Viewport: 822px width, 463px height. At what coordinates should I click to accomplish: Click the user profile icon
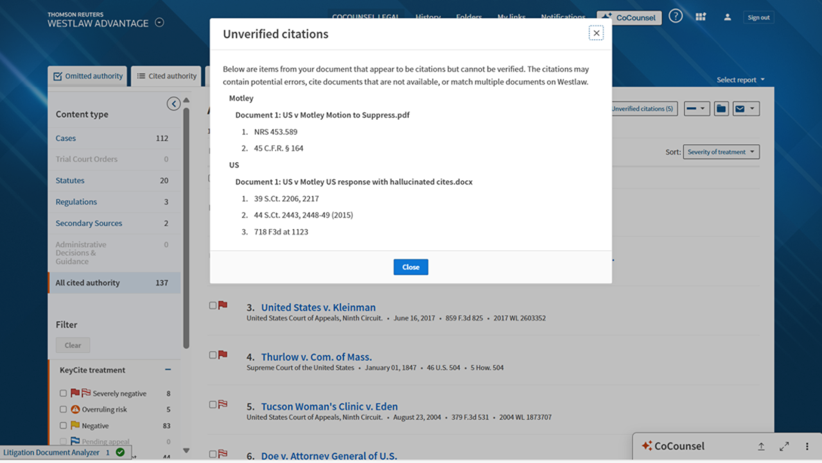[728, 17]
